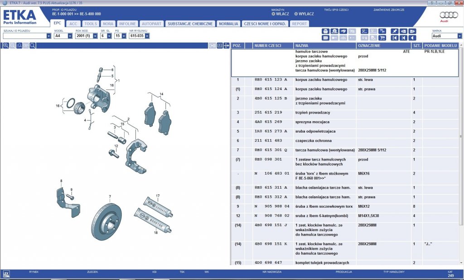Click the greyed zoom-reset icon
This screenshot has height=280, width=464.
(x=26, y=46)
